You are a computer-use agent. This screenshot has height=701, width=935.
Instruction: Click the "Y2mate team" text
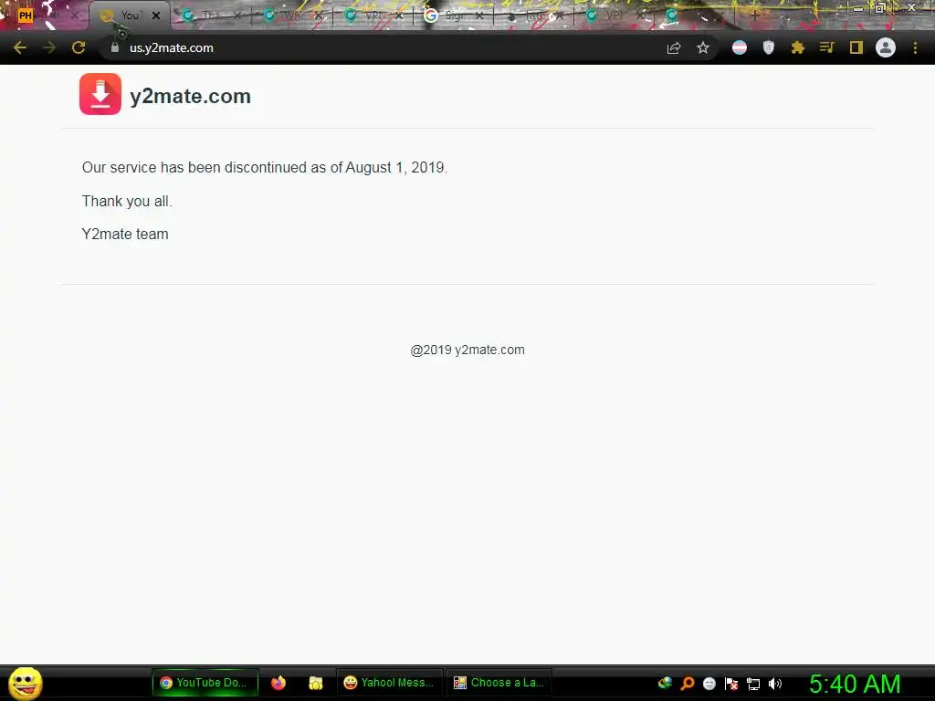(x=125, y=235)
